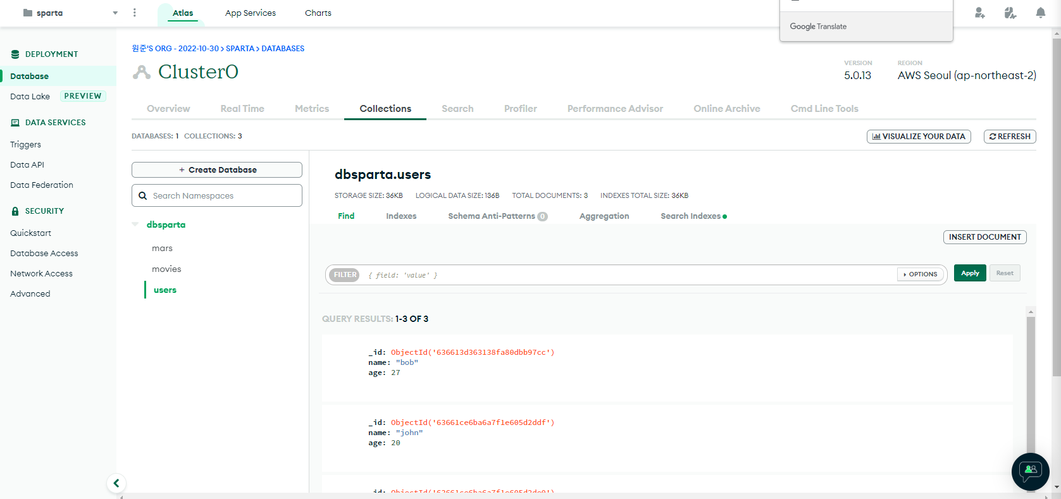Open Data API in the sidebar

pos(27,164)
